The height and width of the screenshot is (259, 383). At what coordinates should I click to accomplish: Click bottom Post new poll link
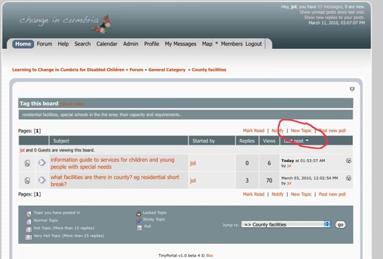(332, 194)
